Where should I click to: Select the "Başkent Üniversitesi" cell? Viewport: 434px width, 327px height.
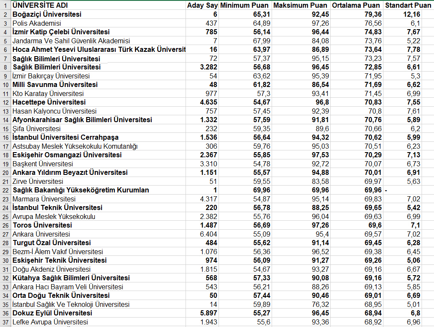(99, 164)
